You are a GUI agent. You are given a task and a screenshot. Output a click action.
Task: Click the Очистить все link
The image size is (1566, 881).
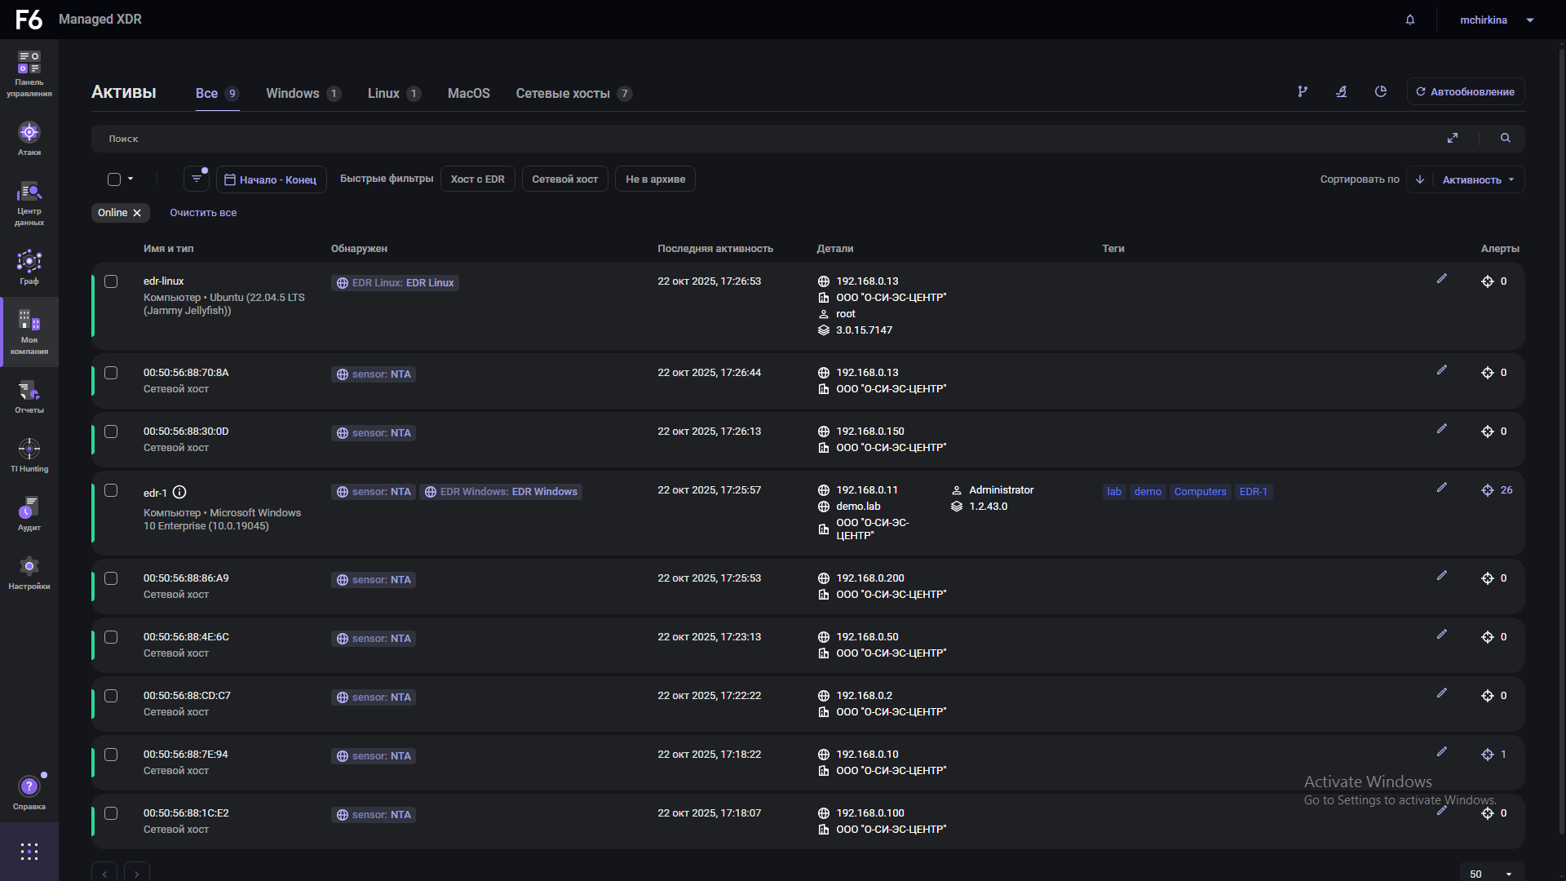pyautogui.click(x=203, y=213)
